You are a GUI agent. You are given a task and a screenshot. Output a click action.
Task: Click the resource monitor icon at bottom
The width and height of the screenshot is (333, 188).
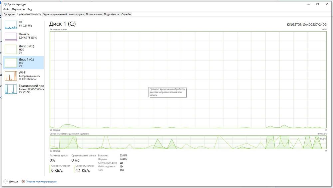tap(23, 182)
